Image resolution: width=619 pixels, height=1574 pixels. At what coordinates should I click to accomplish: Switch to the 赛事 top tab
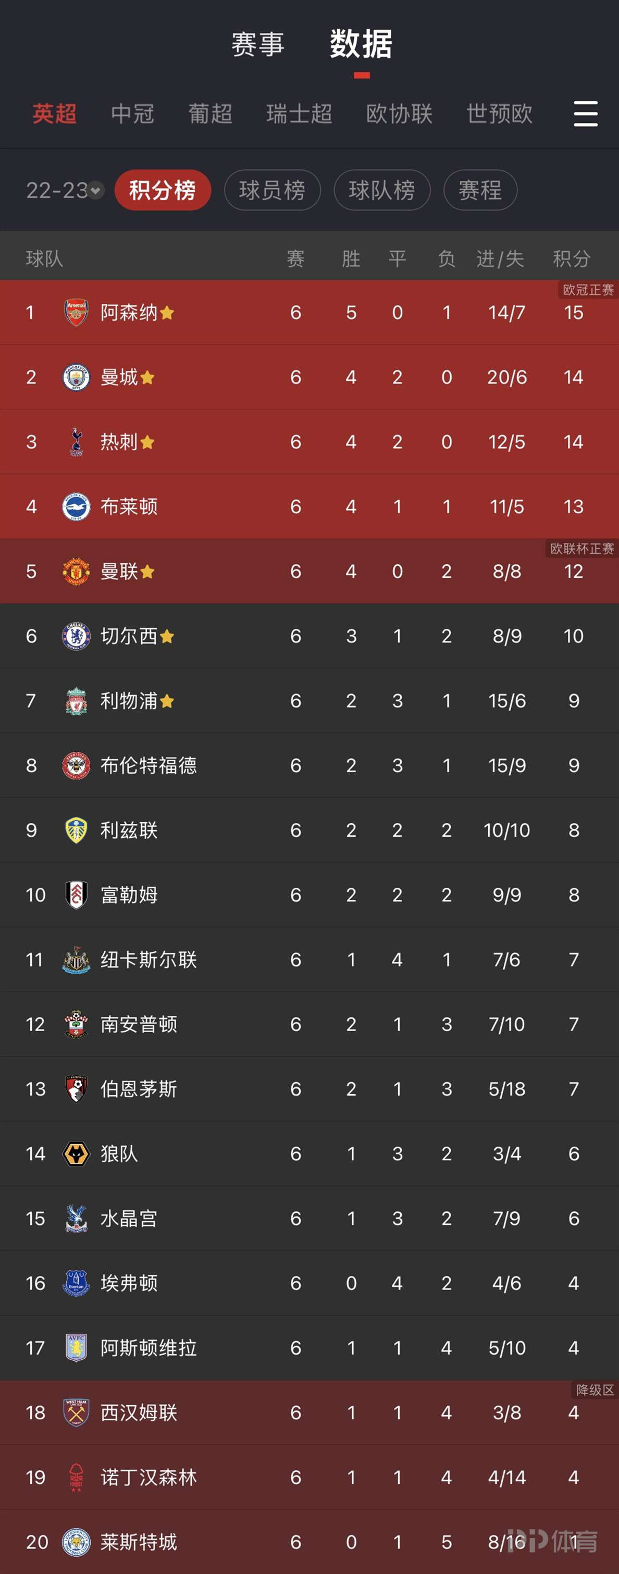click(257, 45)
